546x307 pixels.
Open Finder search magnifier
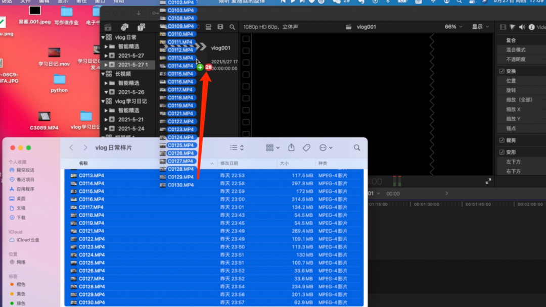click(x=357, y=147)
